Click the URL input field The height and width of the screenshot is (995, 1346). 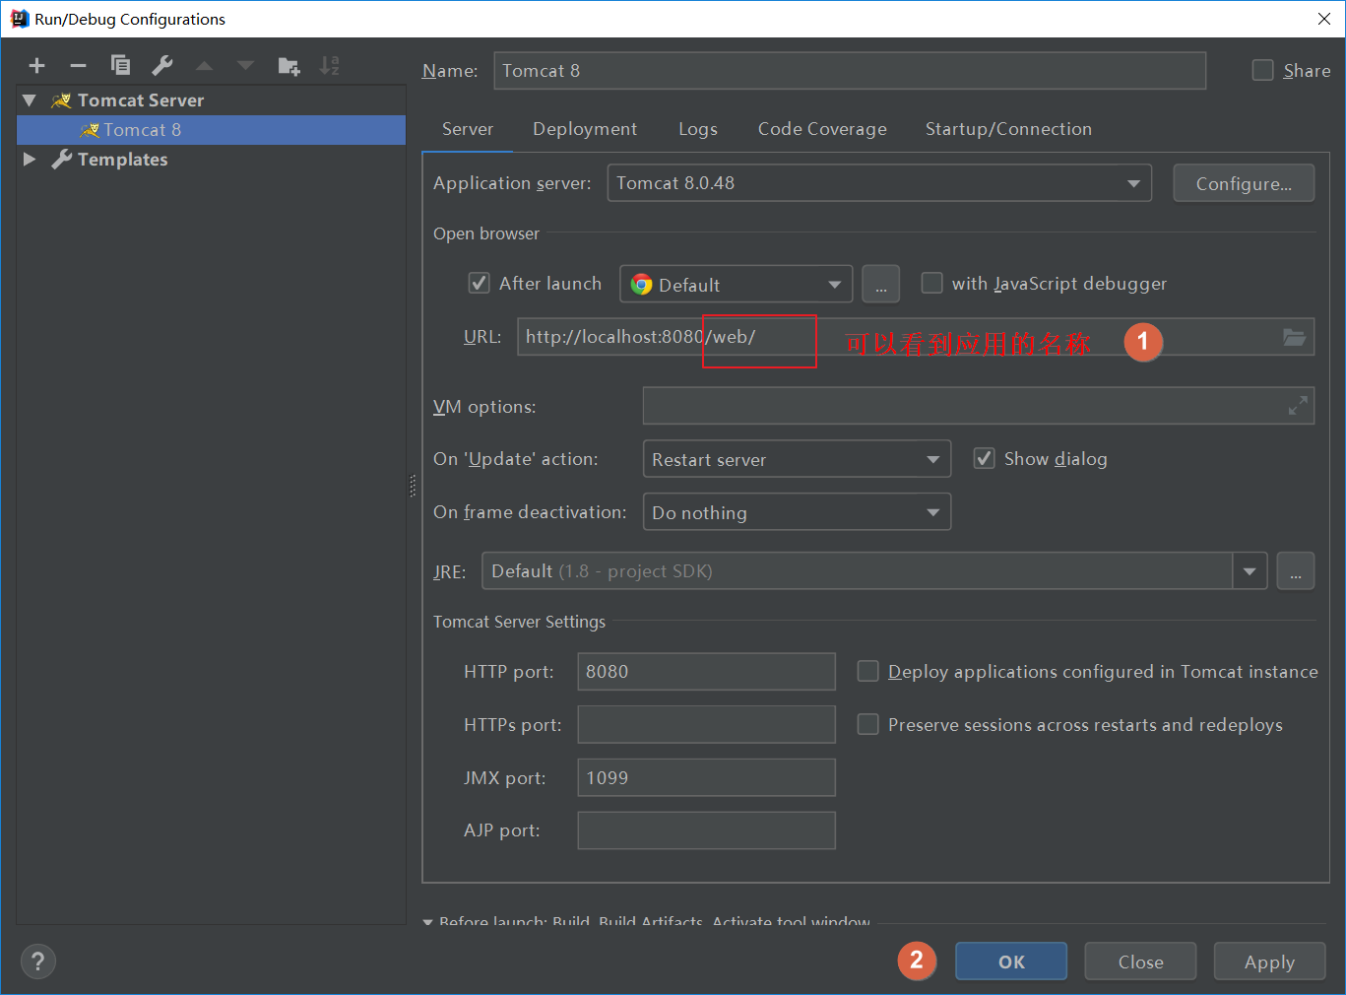point(916,337)
